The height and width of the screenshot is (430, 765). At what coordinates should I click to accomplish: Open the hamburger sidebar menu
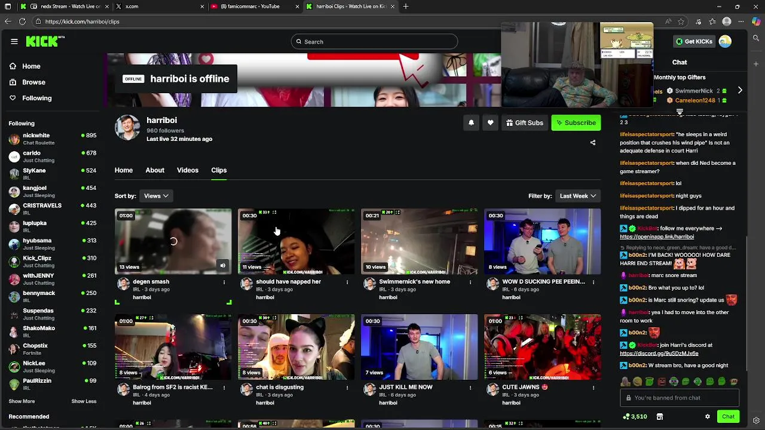[x=14, y=41]
